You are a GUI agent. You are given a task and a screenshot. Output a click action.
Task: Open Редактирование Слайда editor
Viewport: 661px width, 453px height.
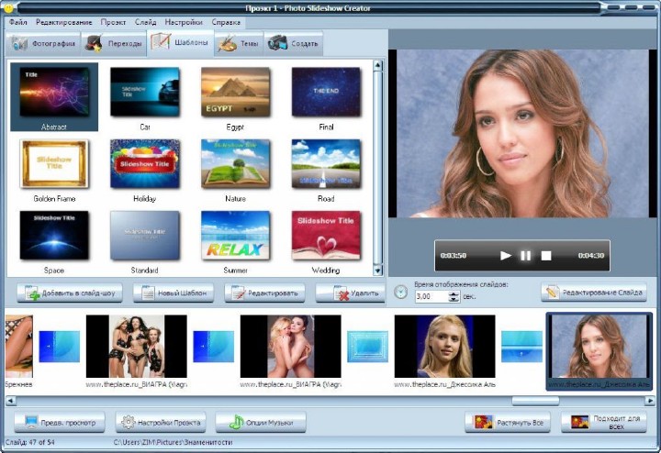click(594, 293)
